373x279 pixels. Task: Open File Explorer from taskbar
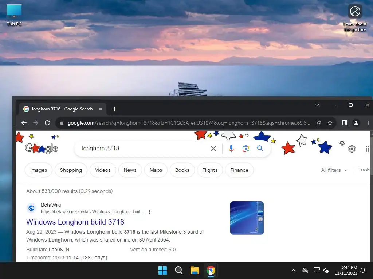(x=195, y=270)
